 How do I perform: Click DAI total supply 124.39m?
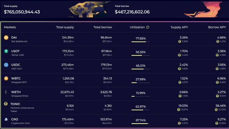click(68, 38)
